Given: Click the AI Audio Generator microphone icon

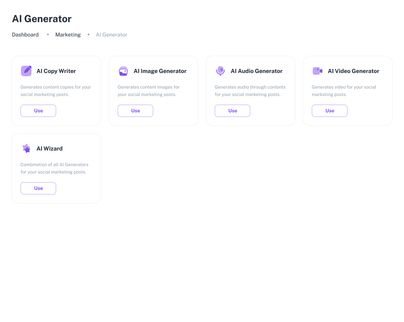Looking at the screenshot, I should point(220,71).
